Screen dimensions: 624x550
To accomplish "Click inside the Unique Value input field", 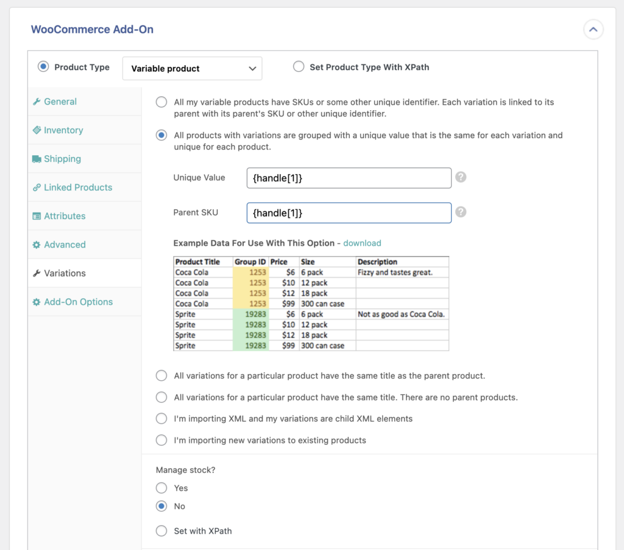I will [x=349, y=177].
